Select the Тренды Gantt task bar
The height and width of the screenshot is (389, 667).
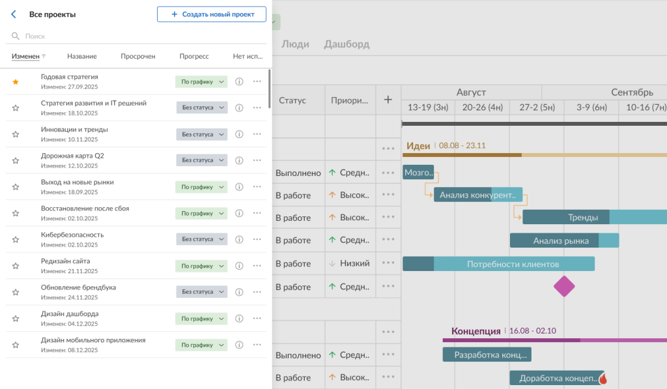click(595, 217)
